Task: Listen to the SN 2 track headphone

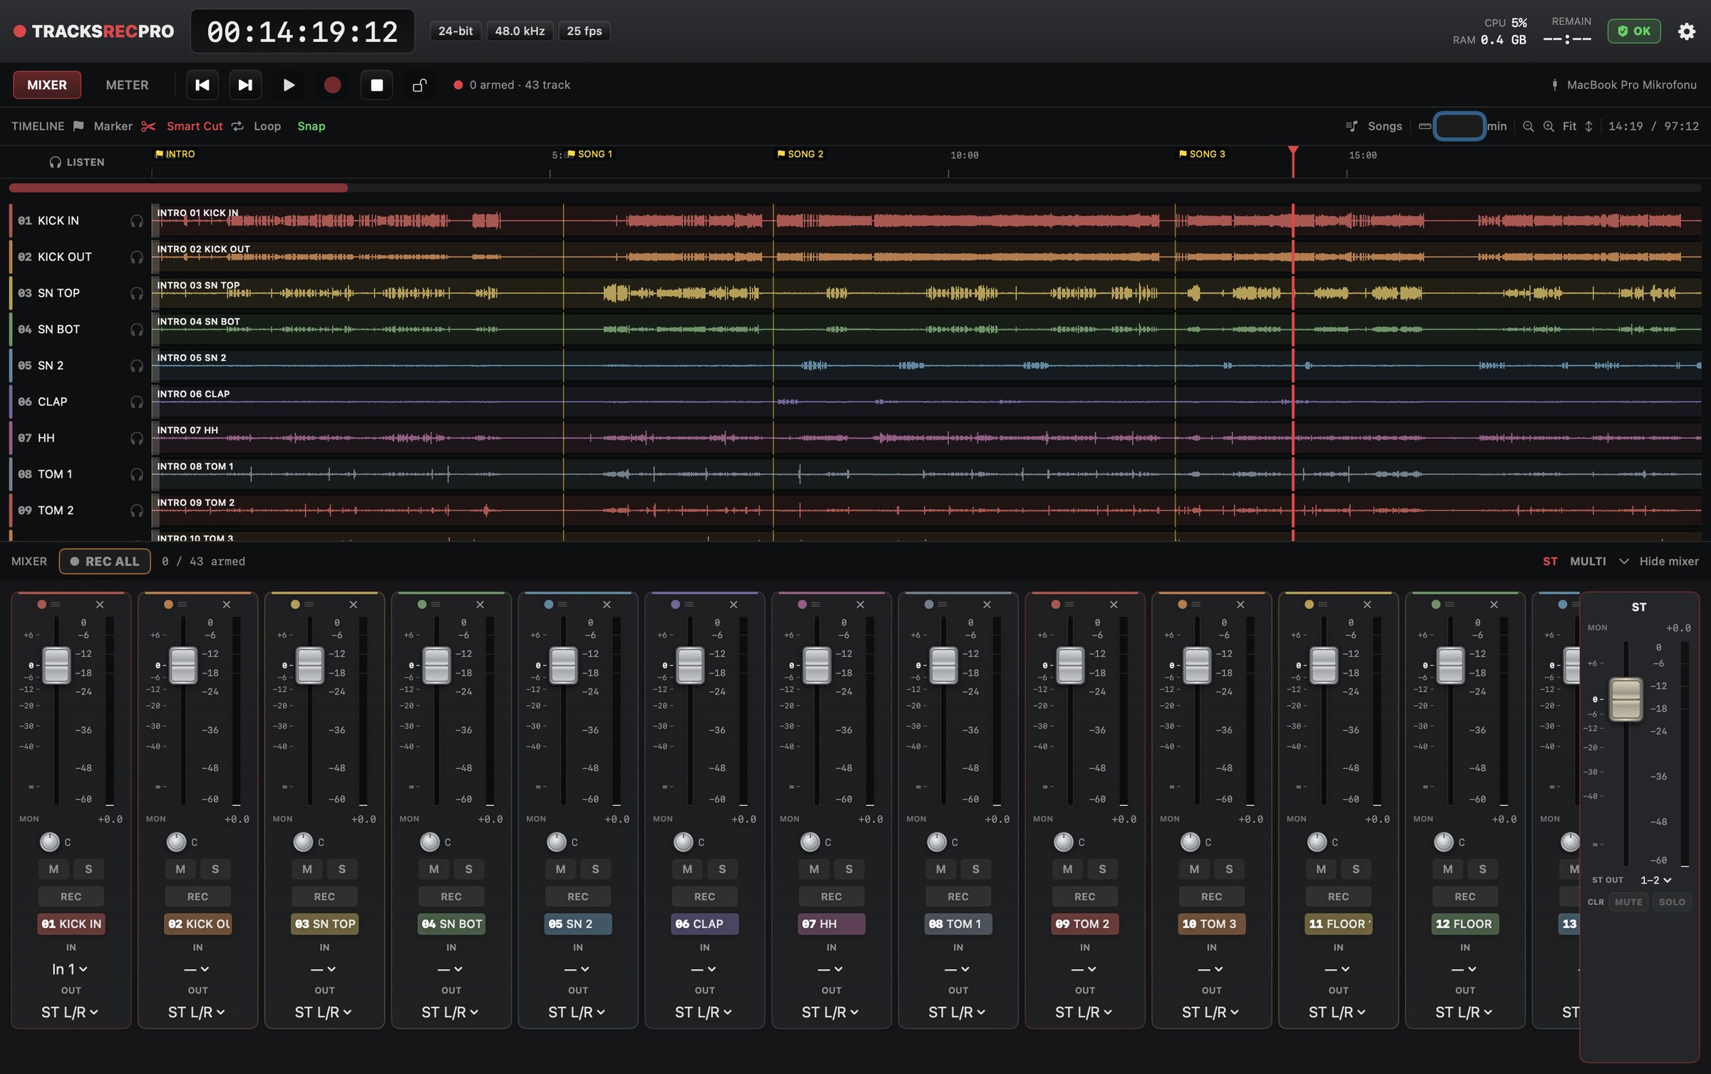Action: (x=136, y=366)
